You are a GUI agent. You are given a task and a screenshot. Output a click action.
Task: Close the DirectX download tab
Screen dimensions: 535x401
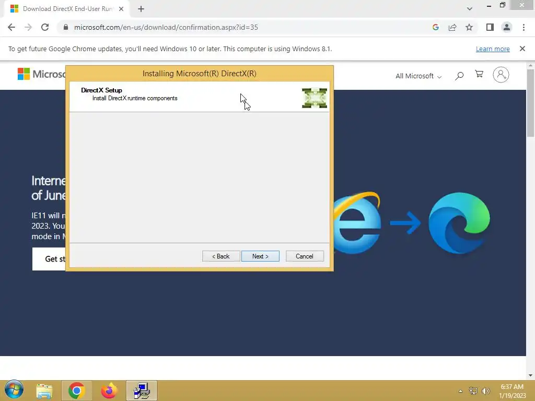(x=121, y=9)
